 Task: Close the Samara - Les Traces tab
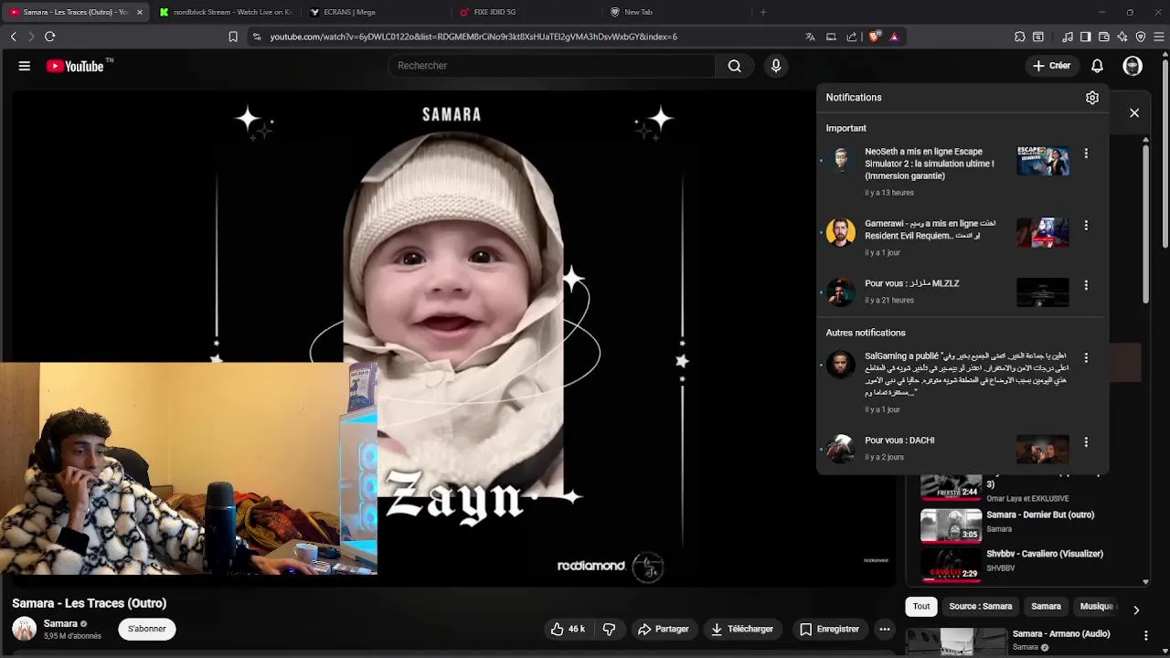pos(140,12)
